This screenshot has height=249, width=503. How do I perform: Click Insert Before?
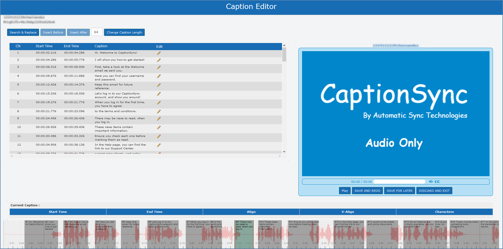[x=53, y=32]
